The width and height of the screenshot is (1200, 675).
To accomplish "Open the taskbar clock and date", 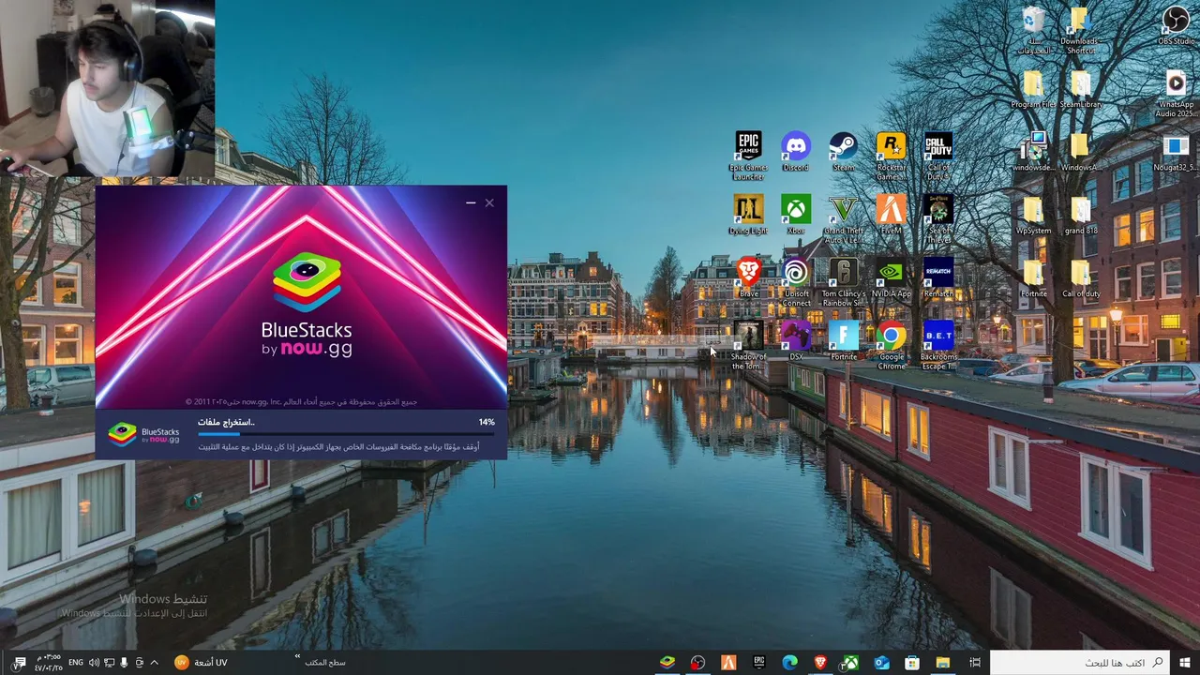I will 48,662.
